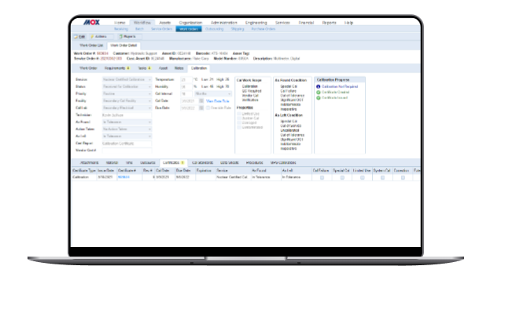Check the Cal Failure box in certificate row
The height and width of the screenshot is (314, 512).
[x=322, y=177]
